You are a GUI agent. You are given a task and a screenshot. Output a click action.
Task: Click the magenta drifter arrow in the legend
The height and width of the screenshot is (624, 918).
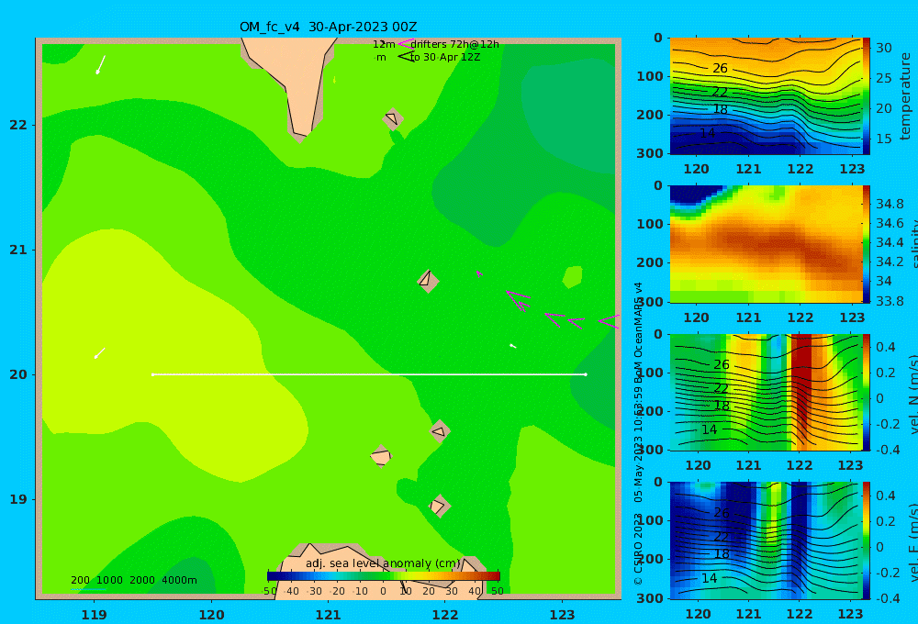406,43
